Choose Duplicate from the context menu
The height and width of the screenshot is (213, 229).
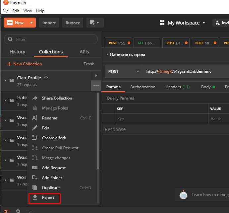click(x=62, y=187)
